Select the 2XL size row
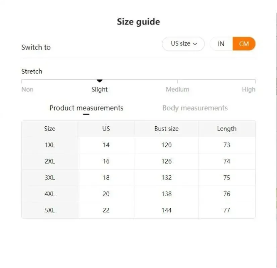 point(50,161)
